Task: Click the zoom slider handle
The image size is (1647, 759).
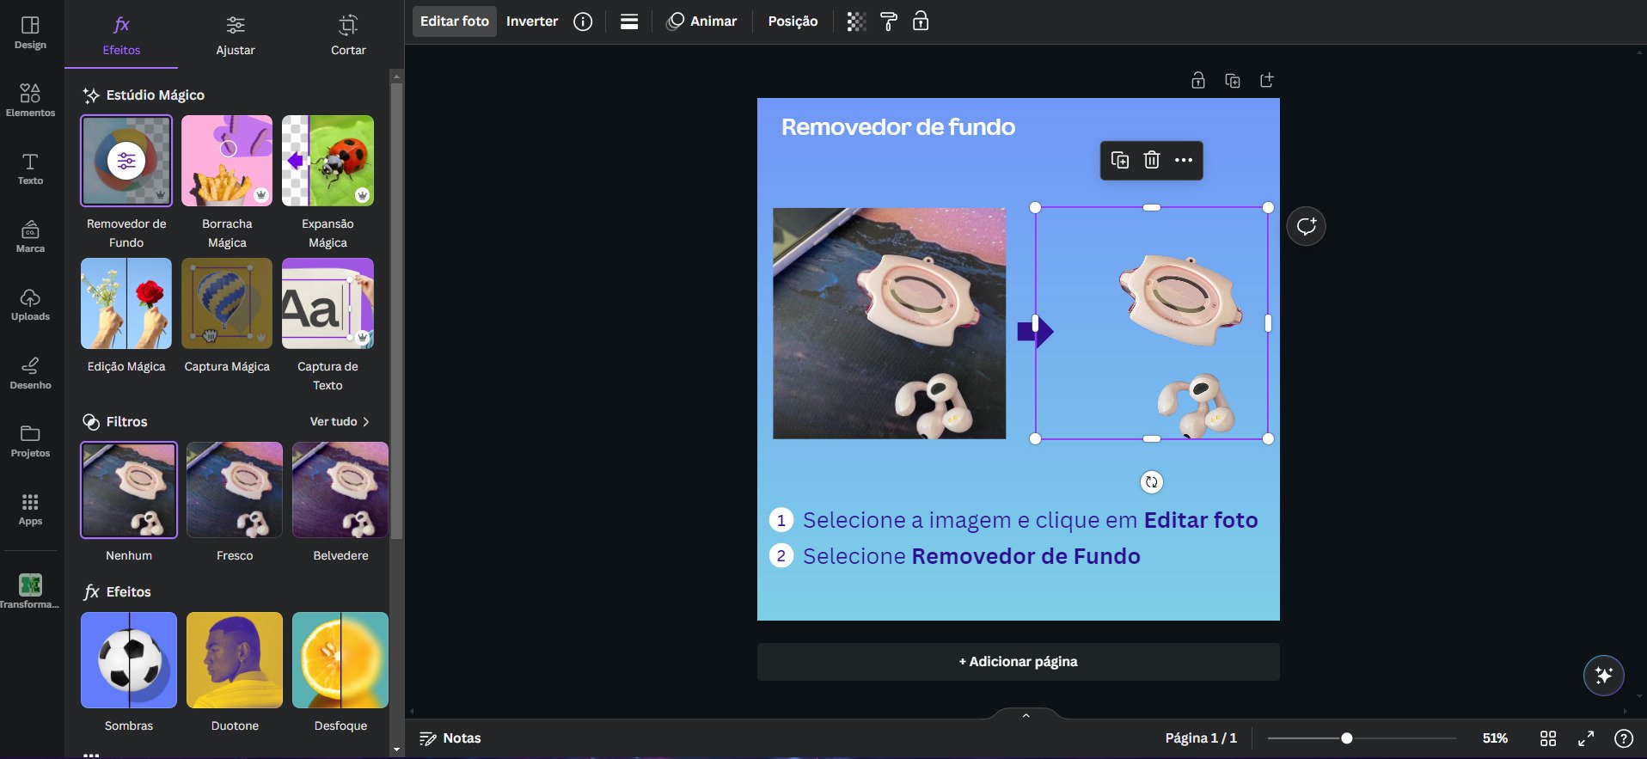Action: (1347, 738)
